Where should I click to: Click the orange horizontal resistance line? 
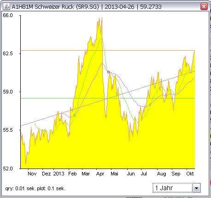pyautogui.click(x=107, y=50)
